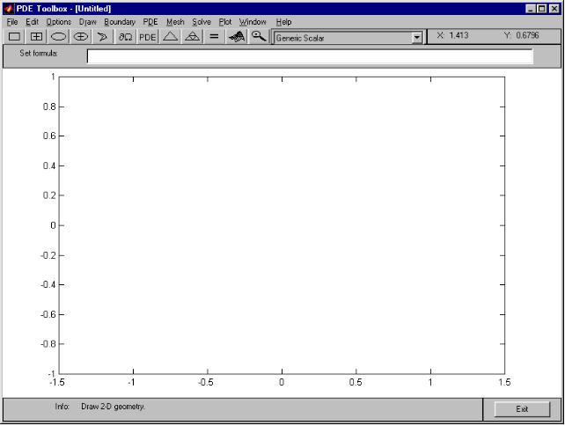The height and width of the screenshot is (426, 565).
Task: Minimize the PDE Toolbox window
Action: pos(531,9)
